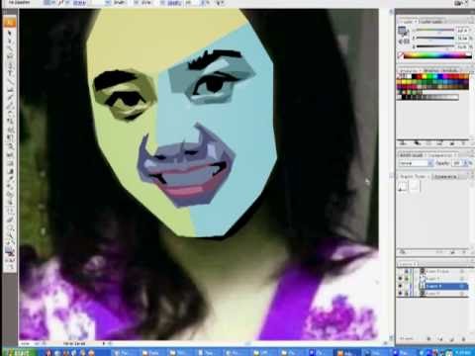Click the trash icon in Graphic Styles footer

(x=463, y=252)
